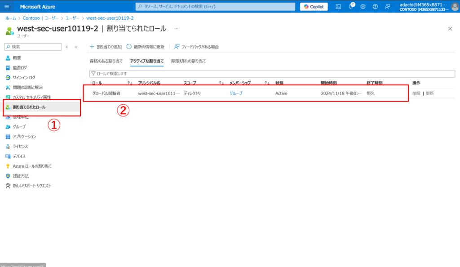The image size is (460, 267).
Task: Sort by the スコープ column arrows
Action: 221,83
